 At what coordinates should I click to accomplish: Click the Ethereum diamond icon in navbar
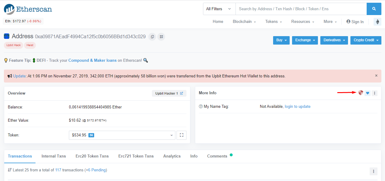(377, 22)
